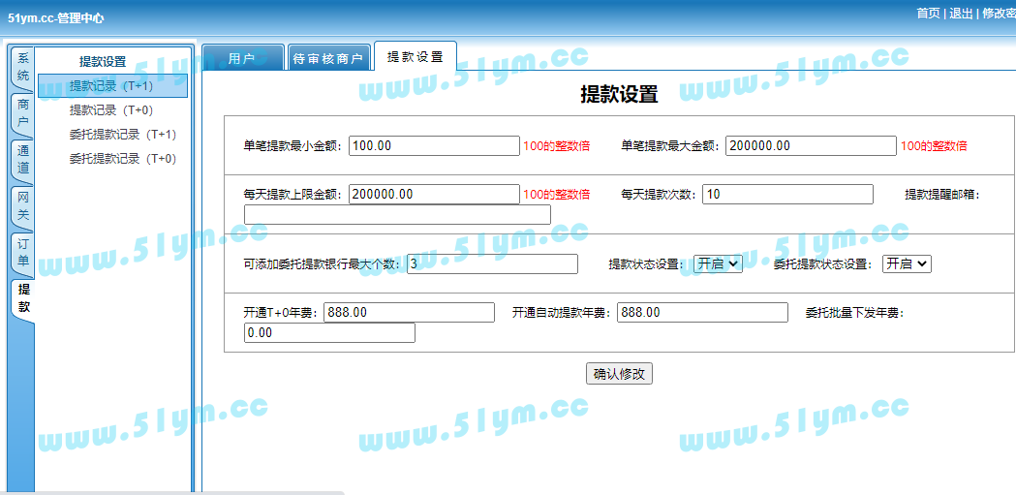The height and width of the screenshot is (495, 1016).
Task: Open the 提款状态设置 dropdown
Action: click(718, 263)
